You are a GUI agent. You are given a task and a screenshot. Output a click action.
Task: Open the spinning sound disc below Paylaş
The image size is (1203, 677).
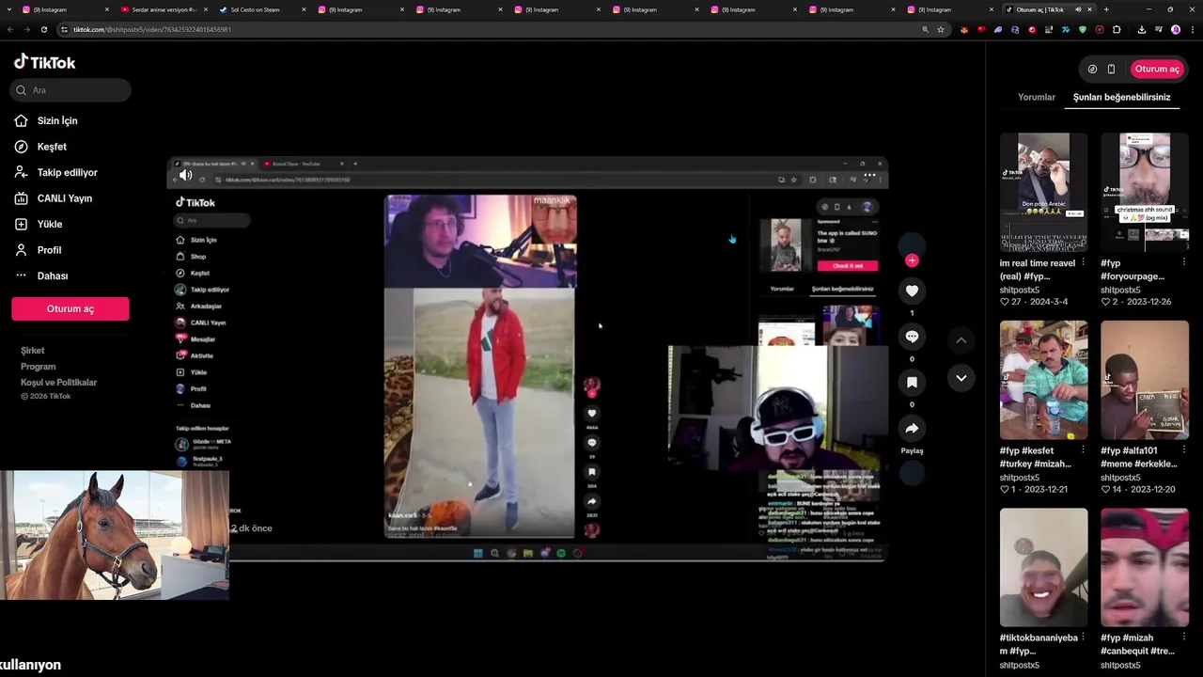tap(912, 473)
